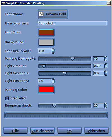Click inside the Font size value field

(x=45, y=51)
